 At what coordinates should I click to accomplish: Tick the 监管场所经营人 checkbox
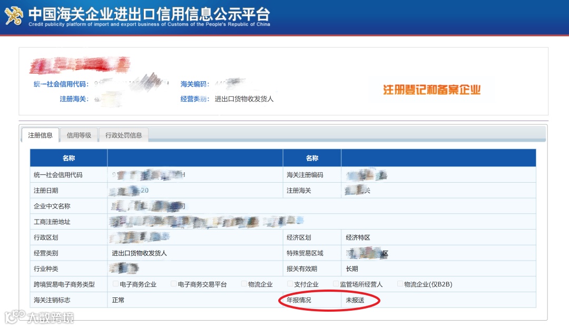click(336, 284)
